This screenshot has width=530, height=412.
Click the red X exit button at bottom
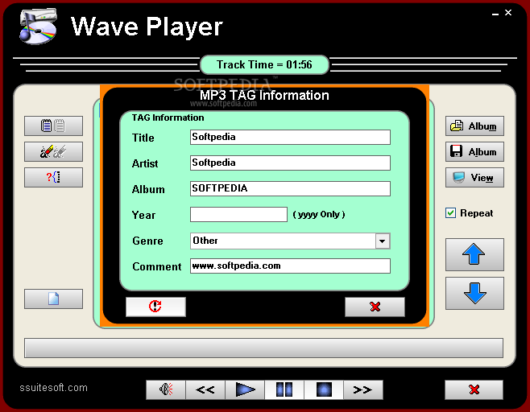[x=474, y=389]
